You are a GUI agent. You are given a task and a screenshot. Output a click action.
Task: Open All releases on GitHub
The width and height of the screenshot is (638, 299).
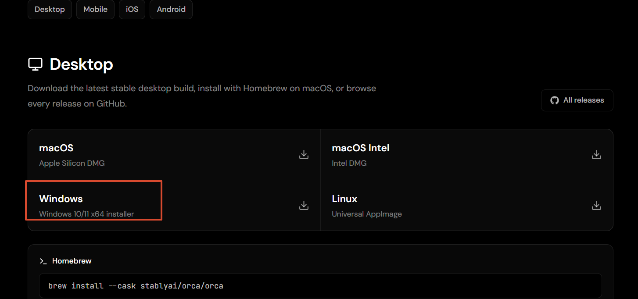click(577, 100)
